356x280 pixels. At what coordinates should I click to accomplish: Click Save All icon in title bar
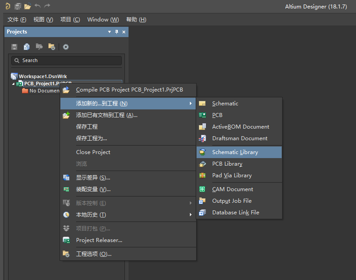18,6
